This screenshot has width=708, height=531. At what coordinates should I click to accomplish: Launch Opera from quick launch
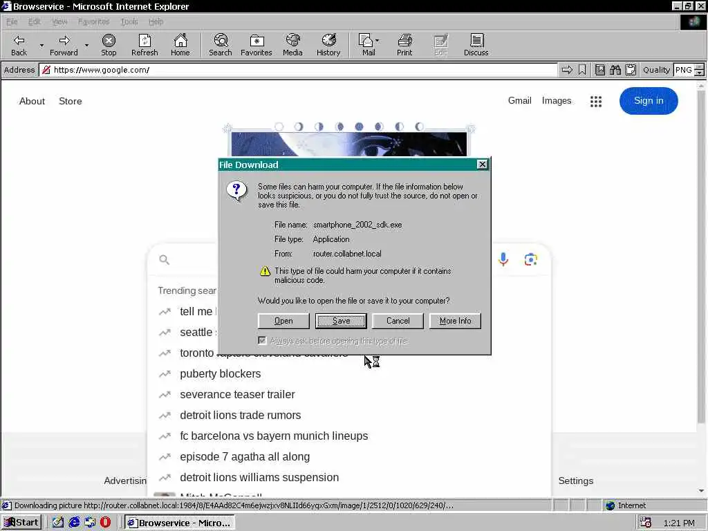(x=105, y=523)
